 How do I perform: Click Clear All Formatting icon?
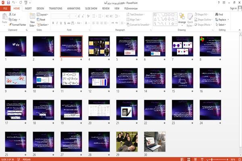(x=88, y=16)
